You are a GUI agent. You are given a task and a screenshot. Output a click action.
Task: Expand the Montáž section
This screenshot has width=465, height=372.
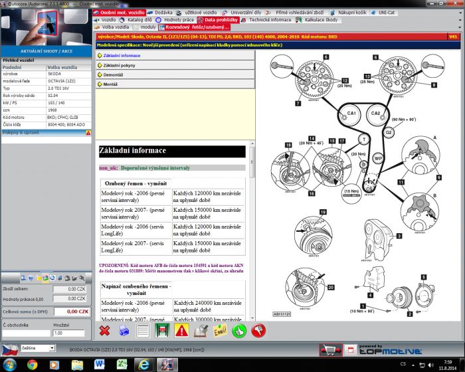pyautogui.click(x=175, y=84)
